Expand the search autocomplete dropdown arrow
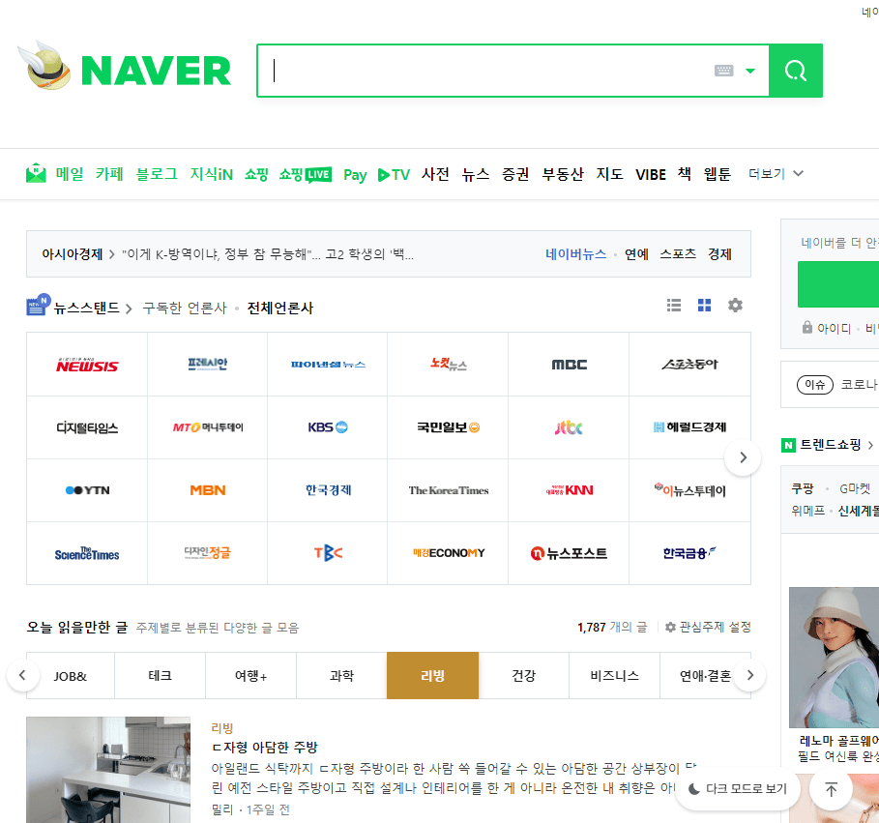Image resolution: width=879 pixels, height=823 pixels. pos(750,71)
